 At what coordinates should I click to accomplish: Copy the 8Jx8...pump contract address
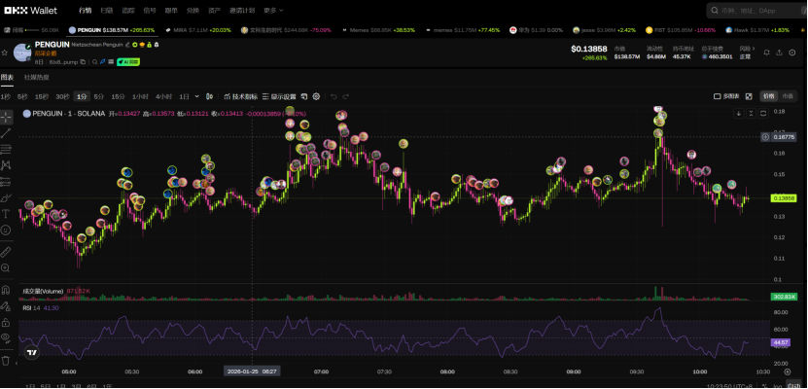(x=83, y=62)
